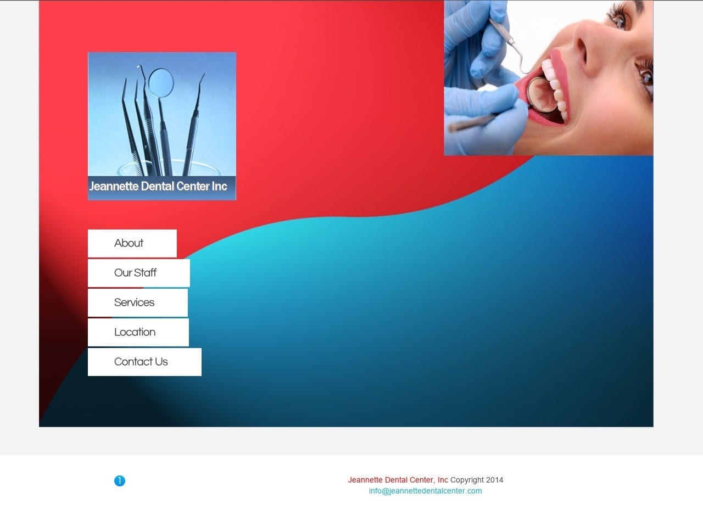Image resolution: width=703 pixels, height=527 pixels.
Task: Click the Jeannette Dental Center Inc logo image
Action: coord(162,126)
